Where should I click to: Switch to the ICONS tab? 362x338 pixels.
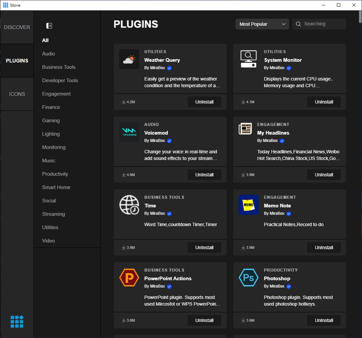[17, 94]
